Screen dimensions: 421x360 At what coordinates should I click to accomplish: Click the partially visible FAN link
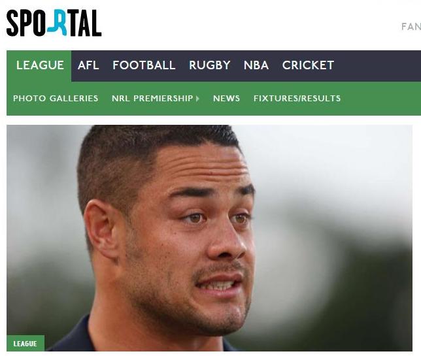coord(411,27)
